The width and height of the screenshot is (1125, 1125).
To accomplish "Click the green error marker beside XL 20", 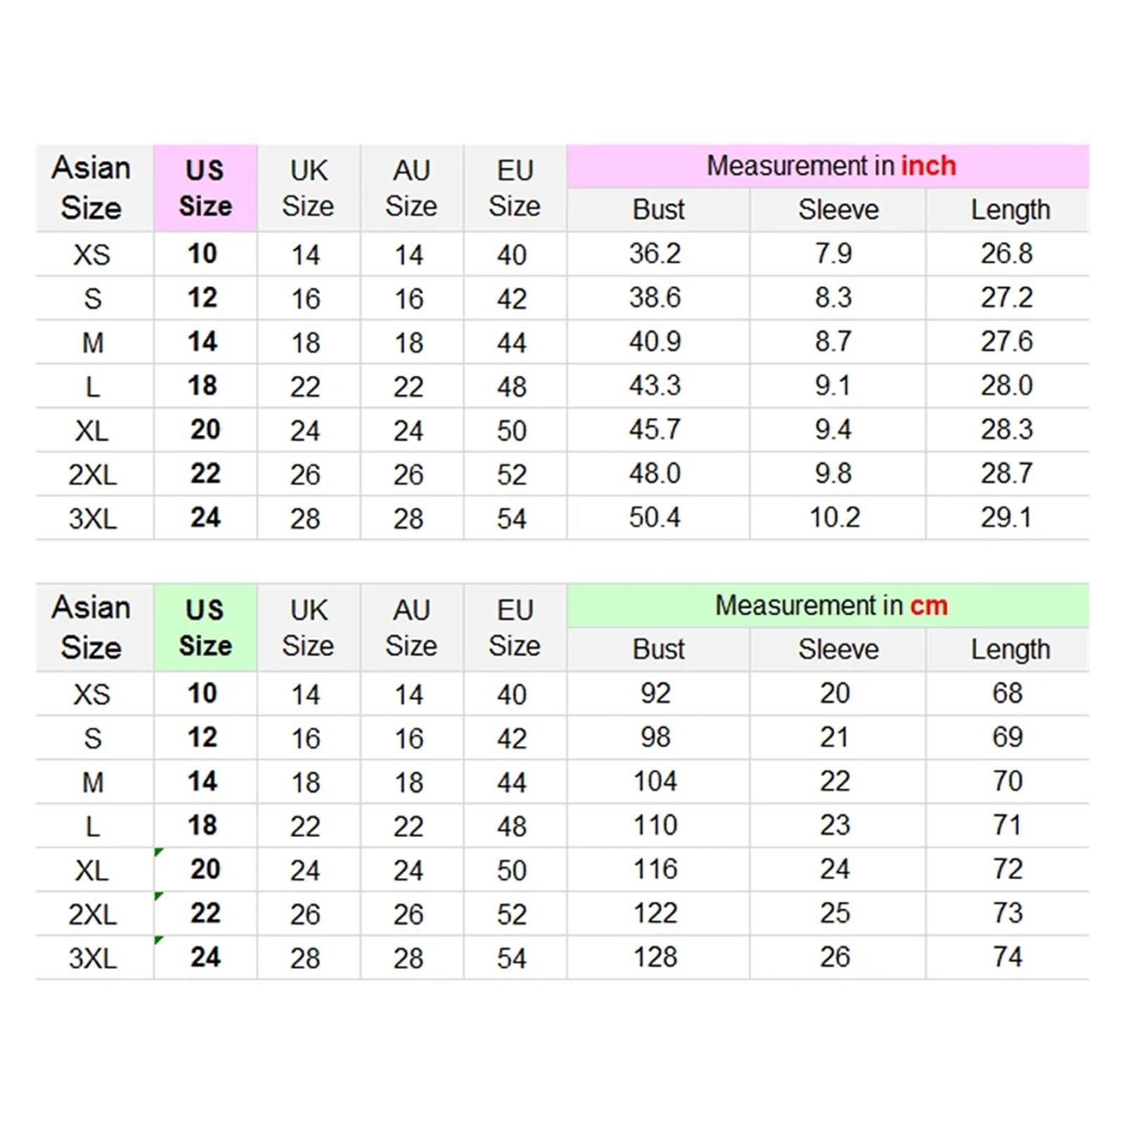I will click(159, 852).
